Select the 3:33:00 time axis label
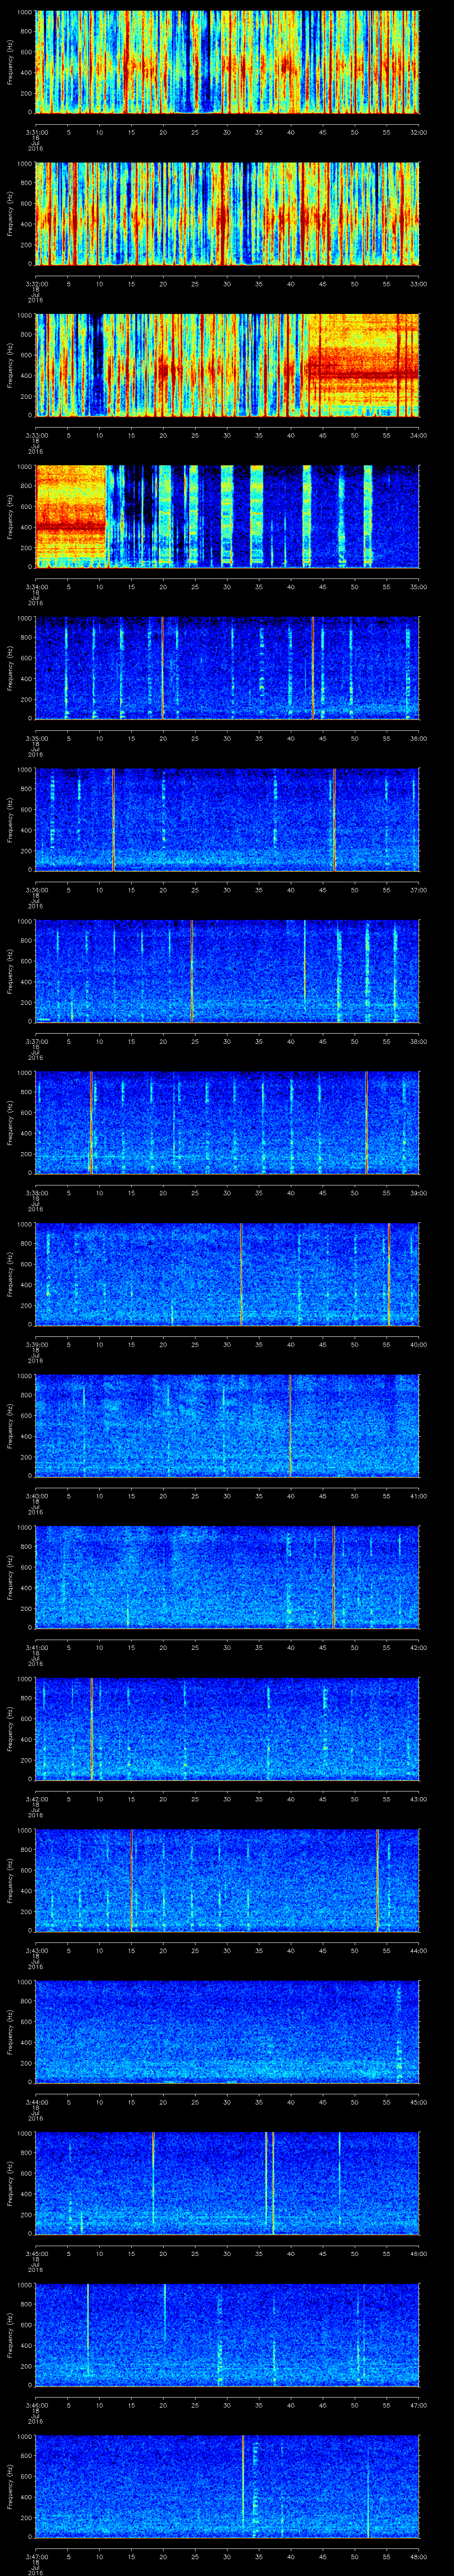The image size is (454, 2576). pos(37,435)
